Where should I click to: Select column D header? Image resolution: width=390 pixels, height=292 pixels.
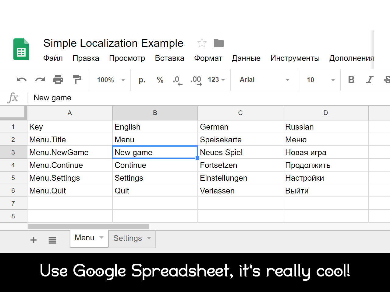[x=326, y=113]
